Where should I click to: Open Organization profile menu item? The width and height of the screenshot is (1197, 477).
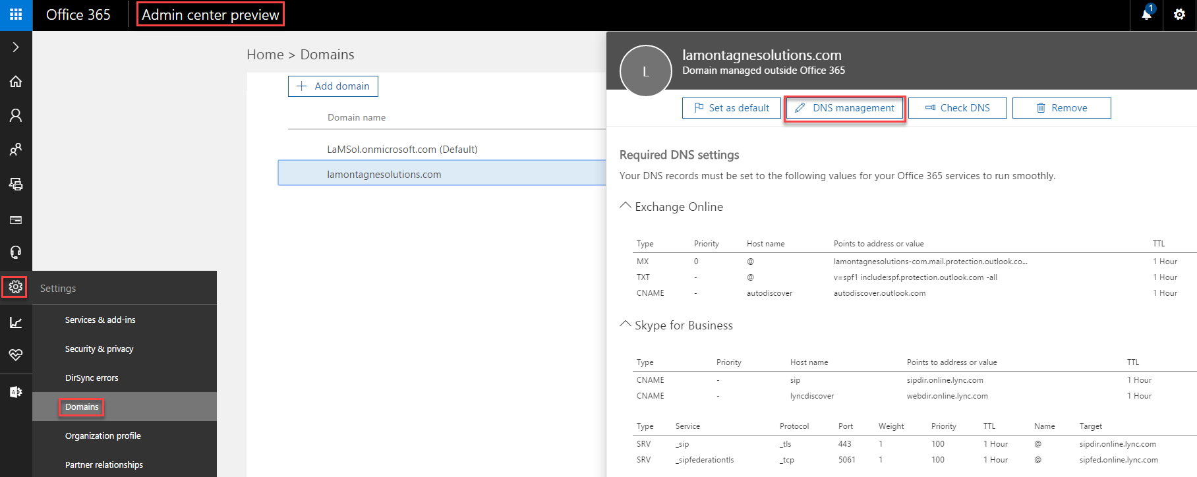click(x=103, y=435)
